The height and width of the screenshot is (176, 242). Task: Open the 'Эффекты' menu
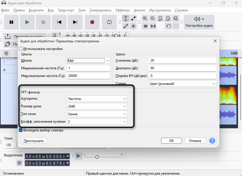pos(122,10)
